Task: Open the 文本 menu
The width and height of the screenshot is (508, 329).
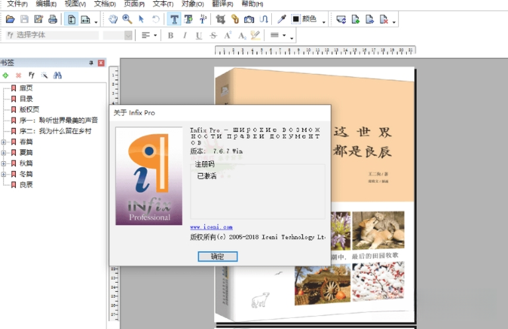Action: [x=163, y=4]
